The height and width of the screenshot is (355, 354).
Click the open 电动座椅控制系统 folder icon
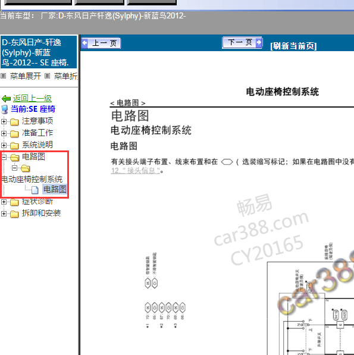[x=26, y=168]
